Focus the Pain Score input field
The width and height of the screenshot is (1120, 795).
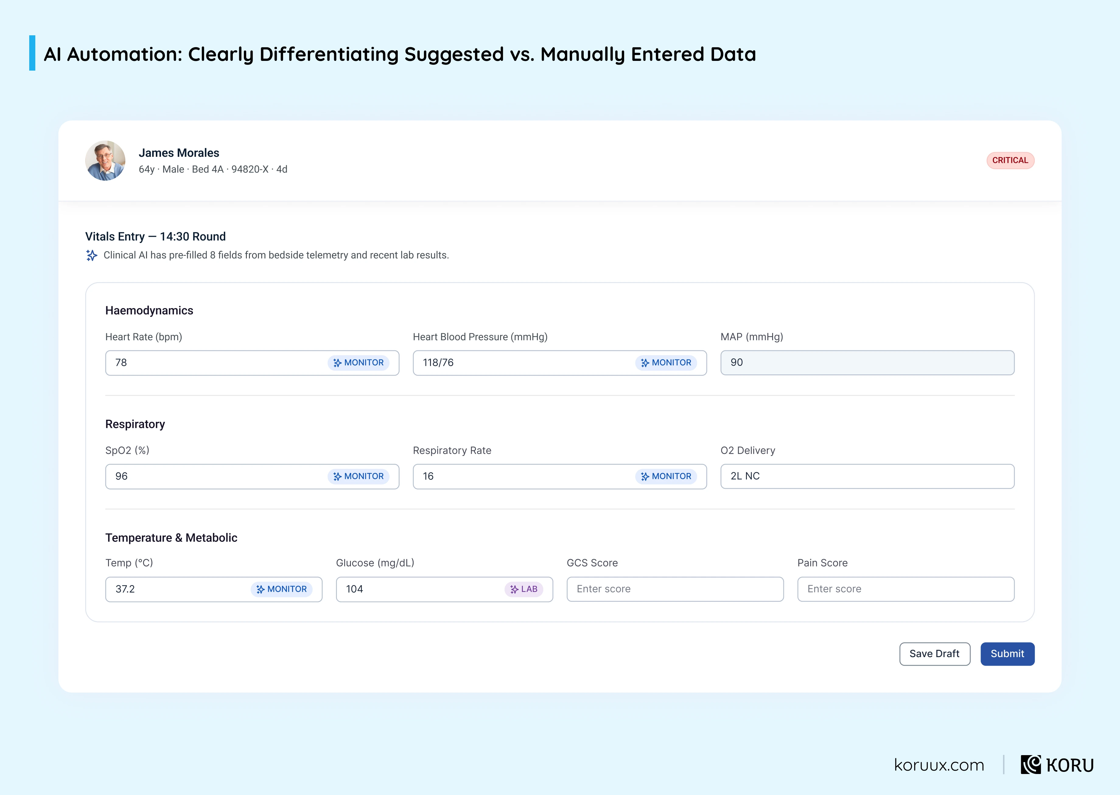[x=906, y=589]
